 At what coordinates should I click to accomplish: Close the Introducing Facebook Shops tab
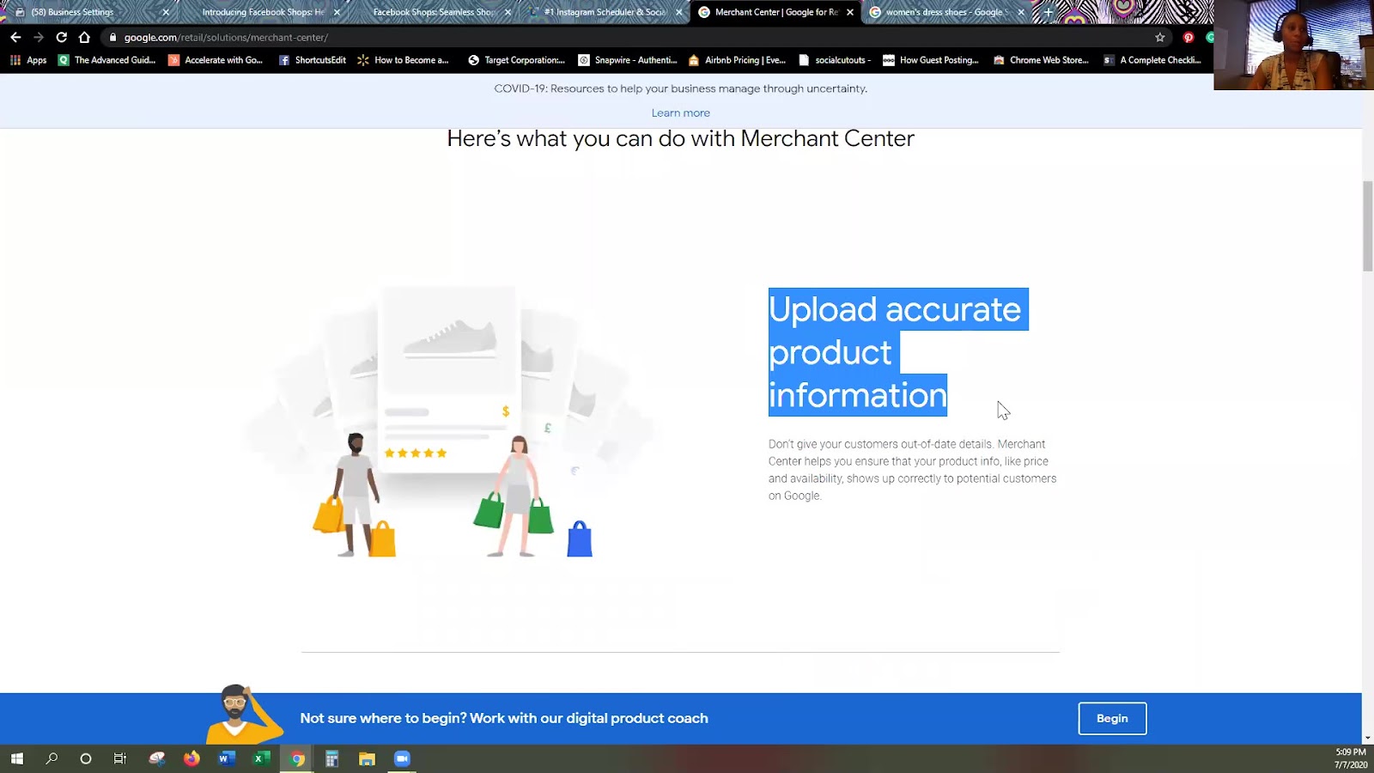(337, 12)
